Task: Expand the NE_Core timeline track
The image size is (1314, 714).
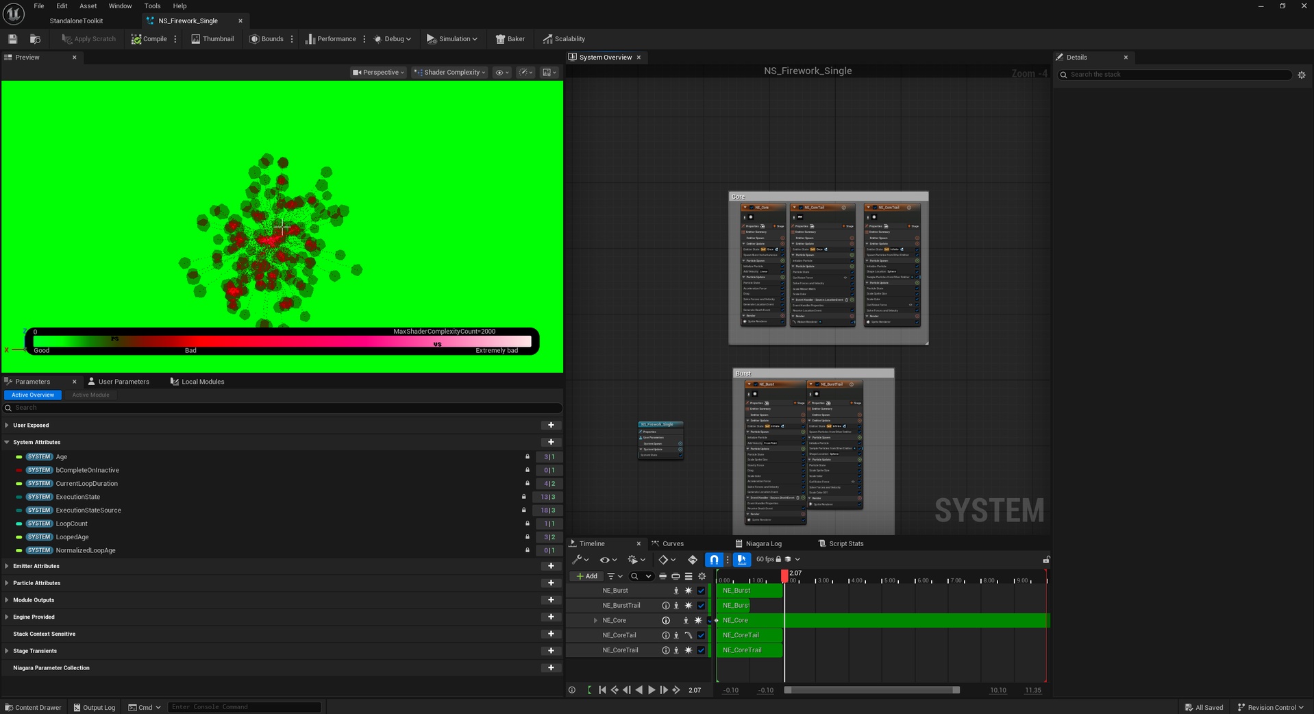Action: (x=595, y=621)
